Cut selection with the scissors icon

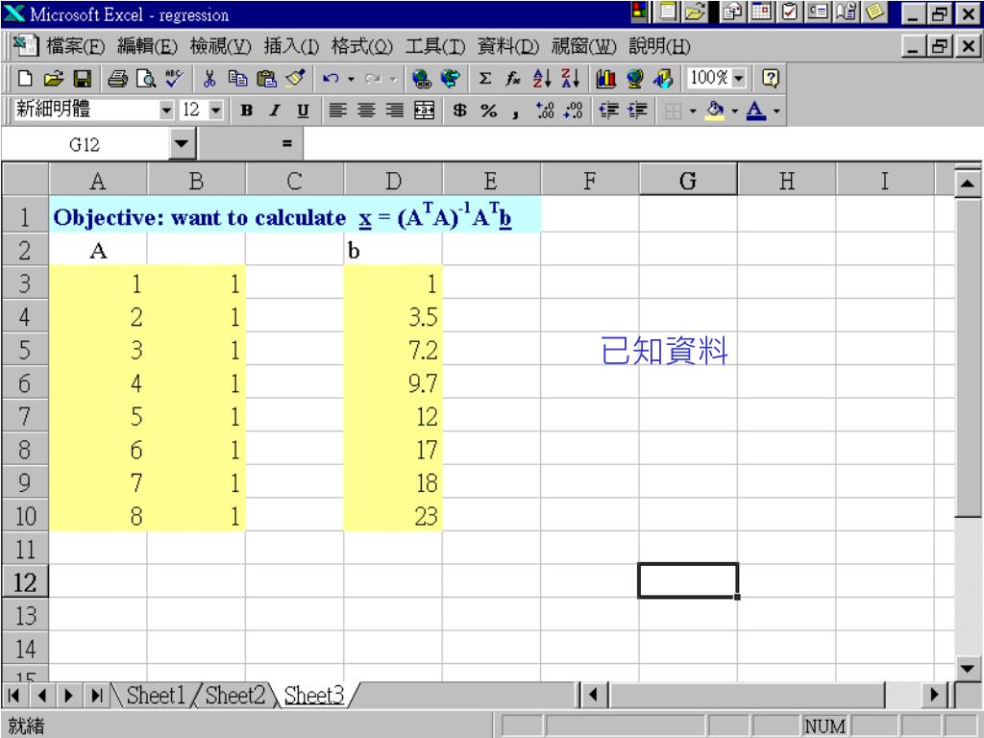pyautogui.click(x=209, y=79)
